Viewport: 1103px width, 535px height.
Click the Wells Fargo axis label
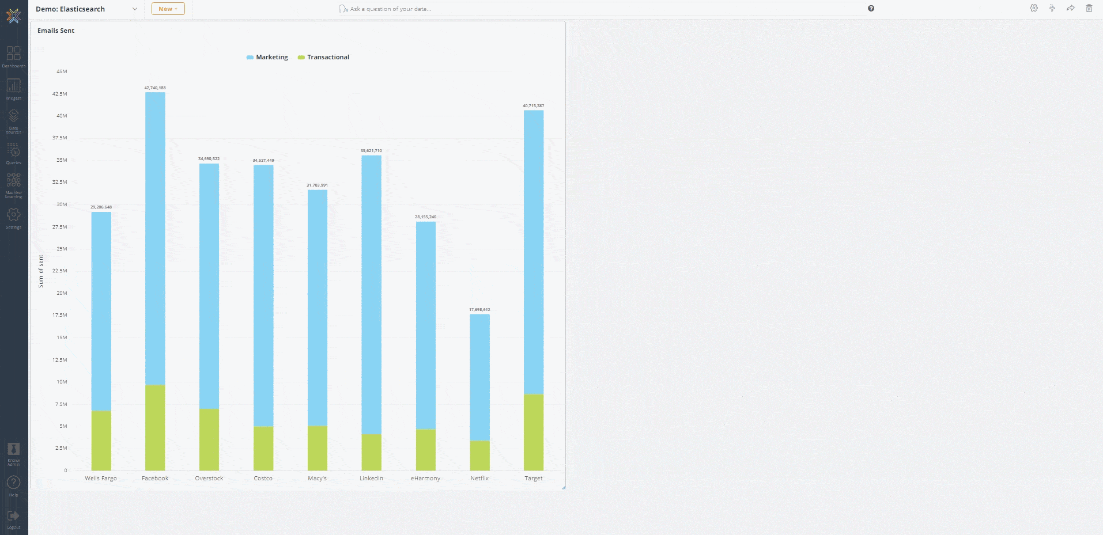[101, 479]
